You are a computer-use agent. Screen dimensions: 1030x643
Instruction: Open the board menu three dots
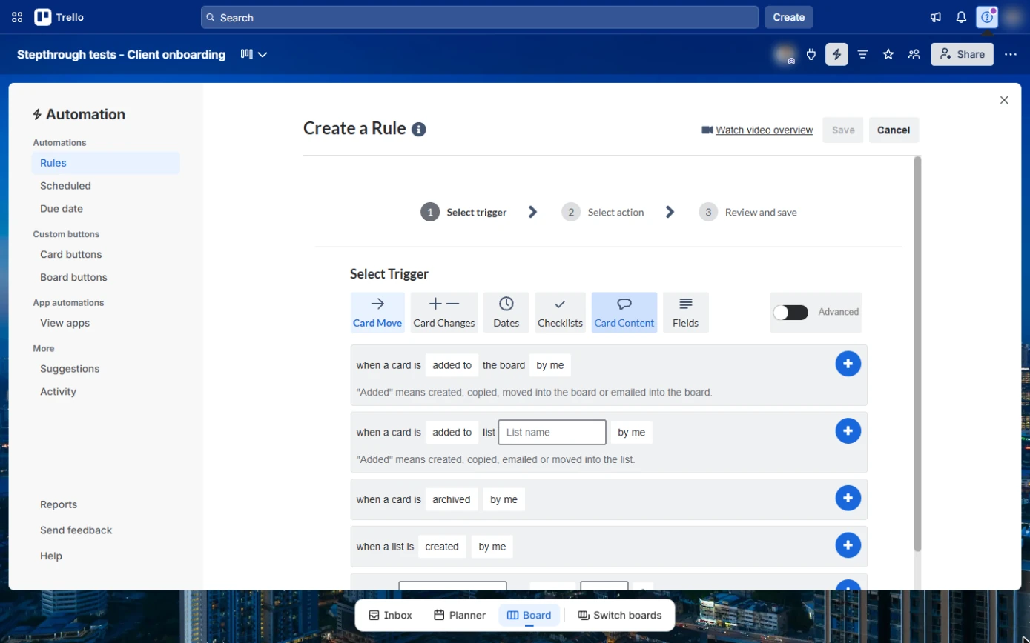[1011, 54]
